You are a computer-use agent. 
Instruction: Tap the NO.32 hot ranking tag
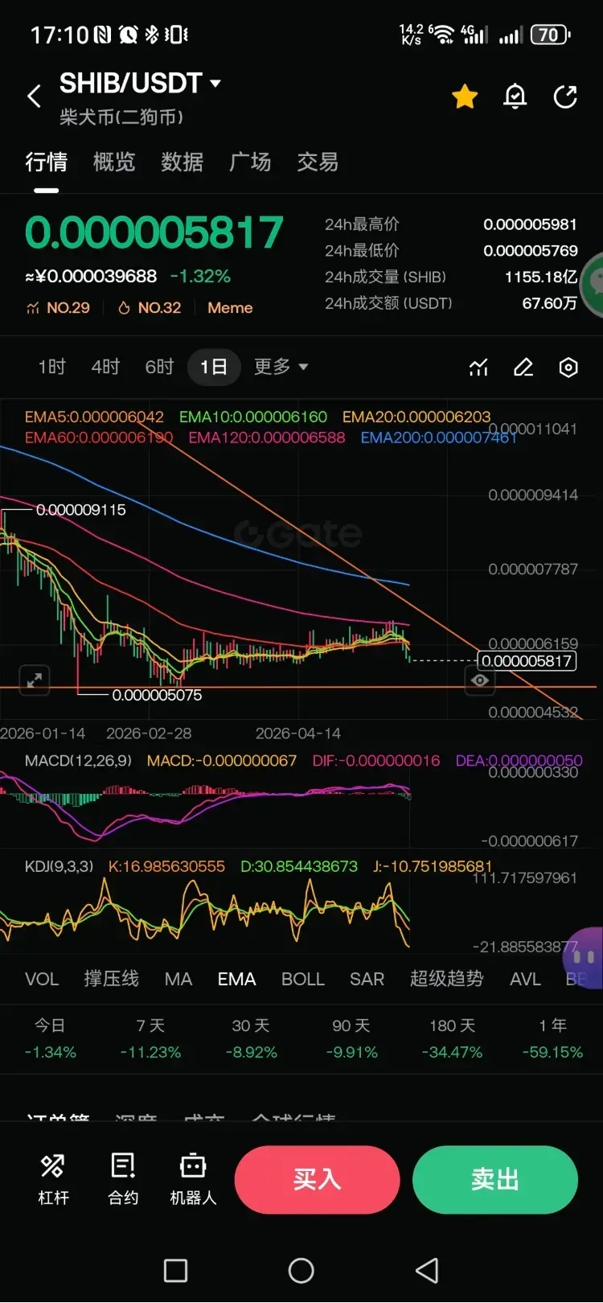click(x=150, y=307)
